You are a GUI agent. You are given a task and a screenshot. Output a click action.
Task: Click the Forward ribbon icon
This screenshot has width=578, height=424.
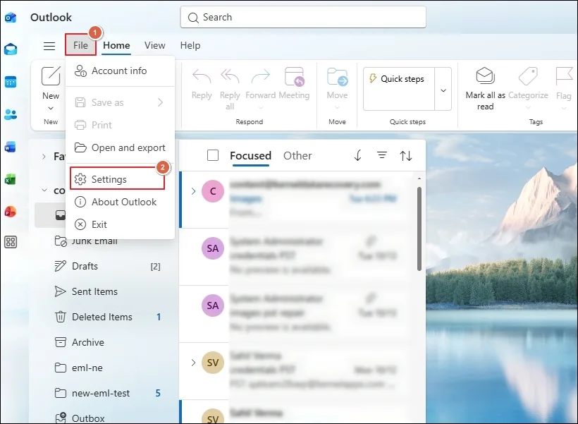pos(261,77)
